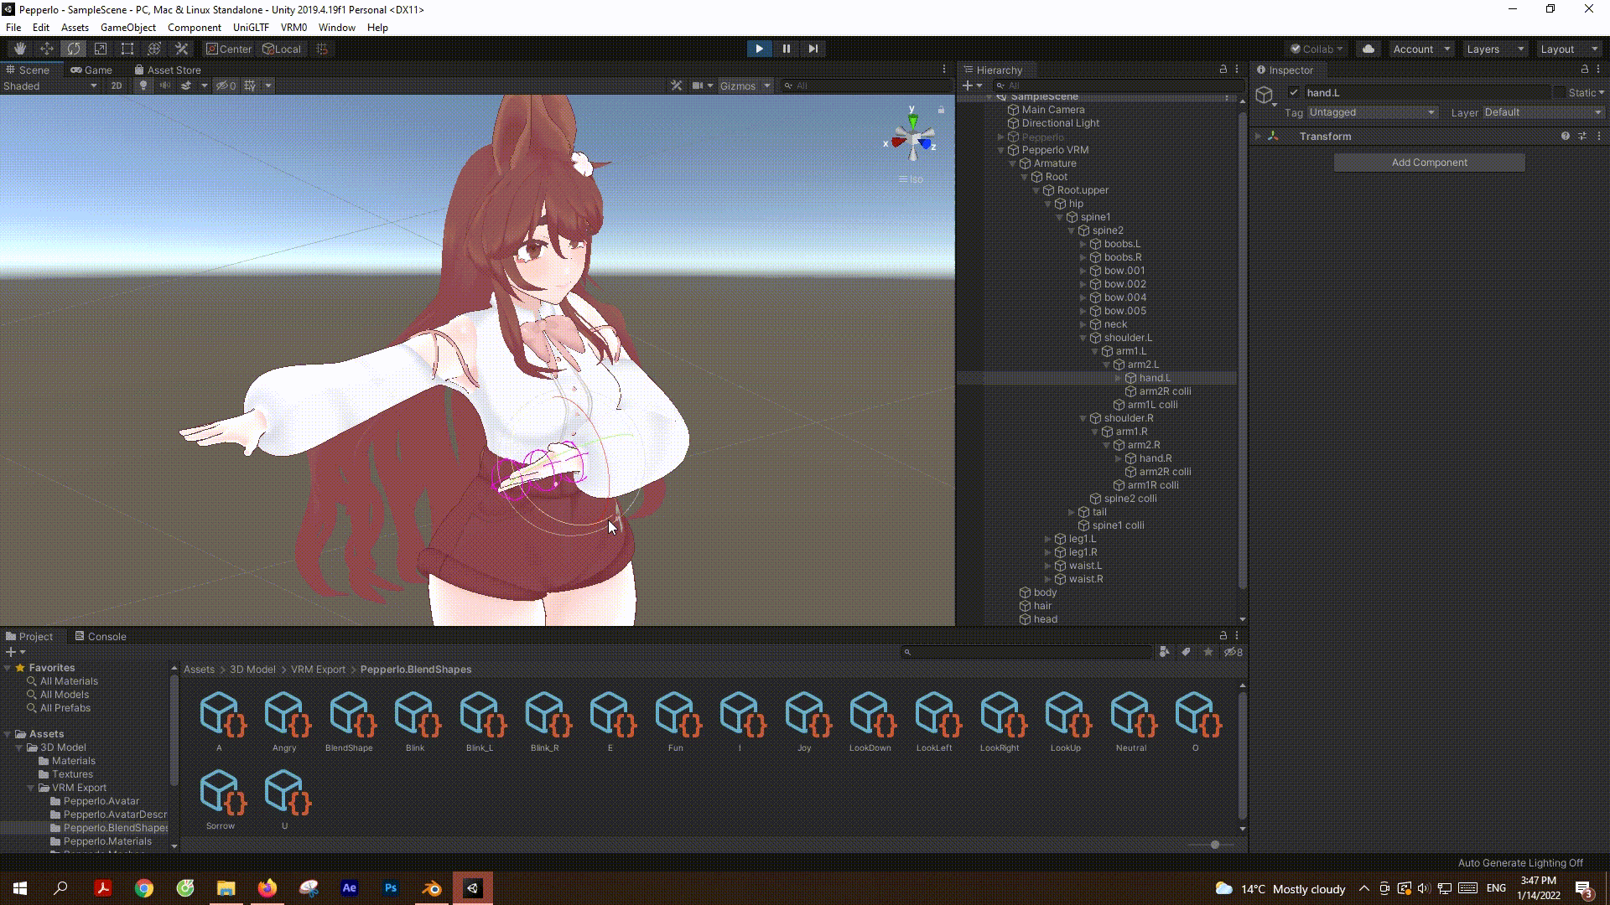Toggle hand.L active checkbox in Inspector
This screenshot has width=1610, height=905.
(x=1294, y=93)
